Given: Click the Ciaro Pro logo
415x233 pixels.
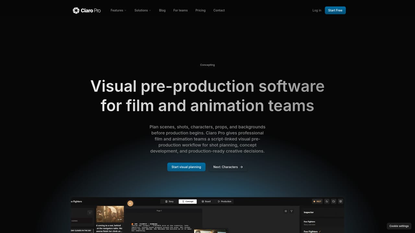Looking at the screenshot, I should 87,10.
